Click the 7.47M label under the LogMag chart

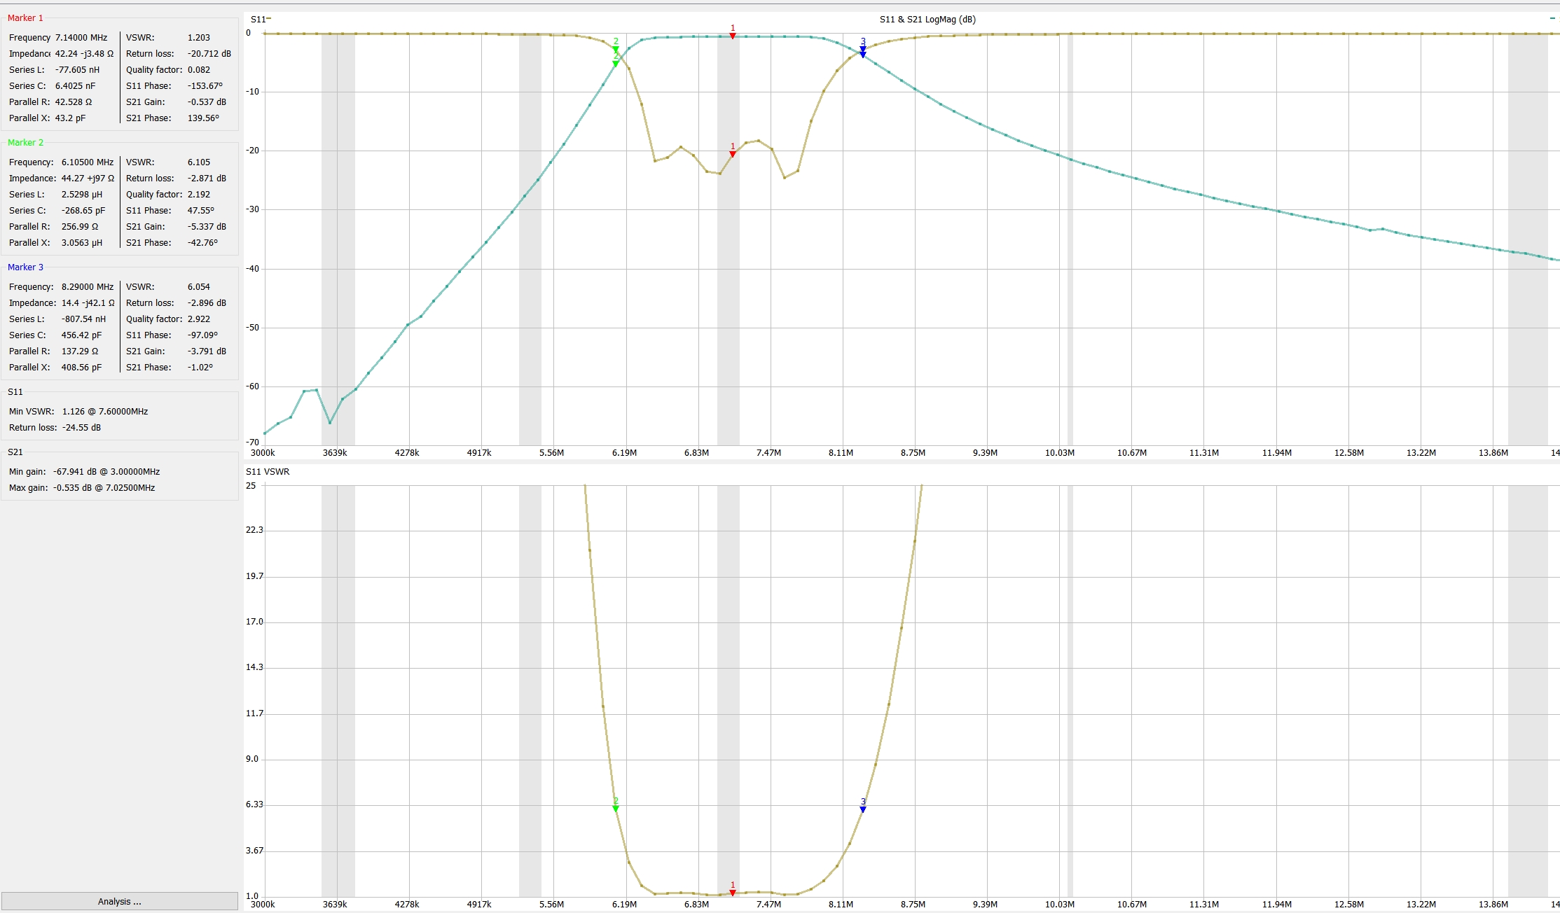click(x=768, y=452)
